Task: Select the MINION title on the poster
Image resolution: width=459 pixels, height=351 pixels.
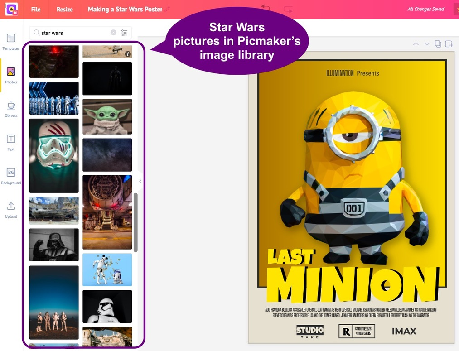Action: point(353,284)
